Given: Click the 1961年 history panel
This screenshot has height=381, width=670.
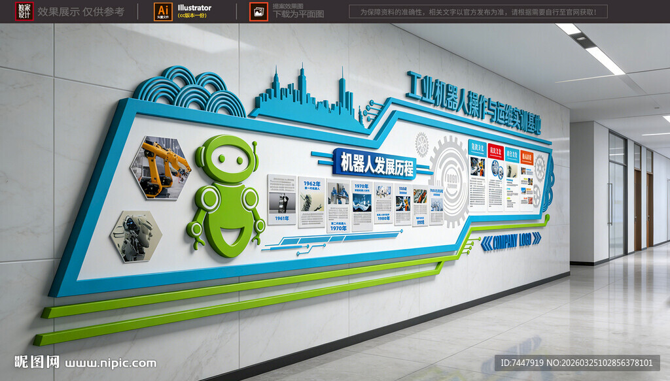Looking at the screenshot, I should 281,199.
